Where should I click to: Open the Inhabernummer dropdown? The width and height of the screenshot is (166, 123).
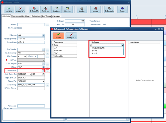tap(43, 53)
